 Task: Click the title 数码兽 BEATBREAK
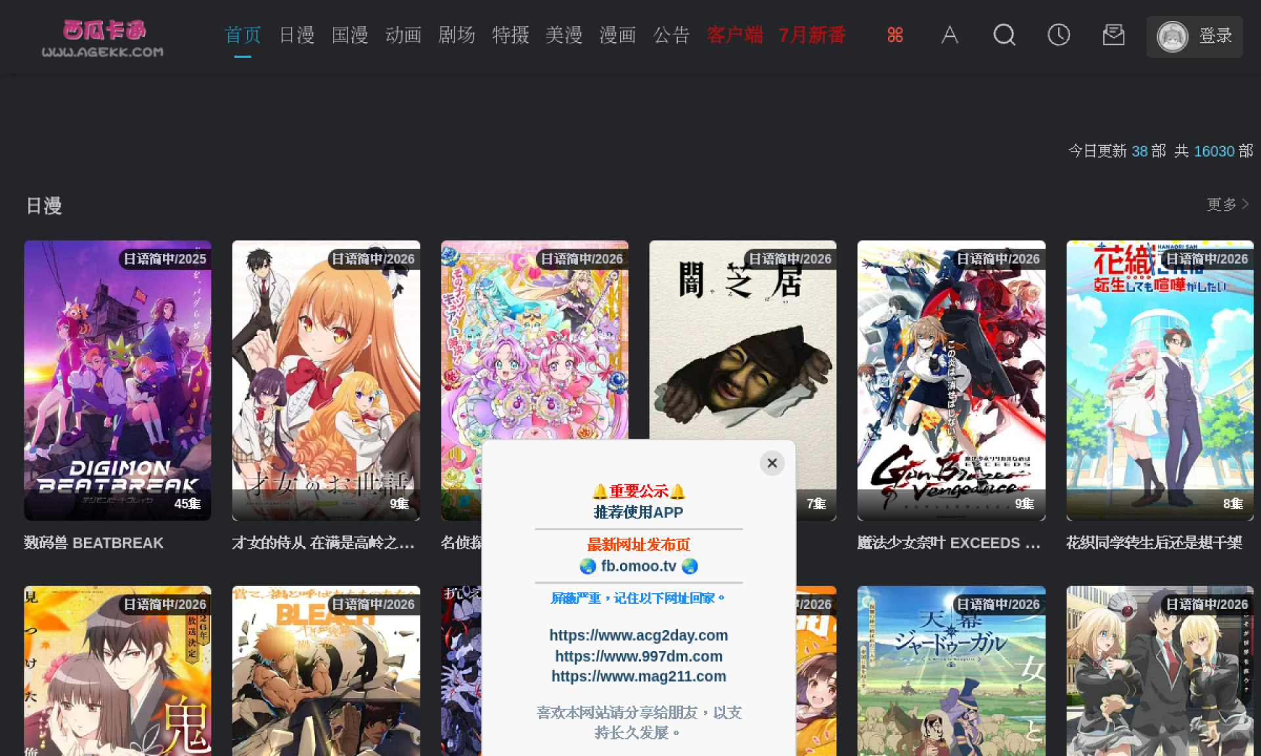(94, 543)
